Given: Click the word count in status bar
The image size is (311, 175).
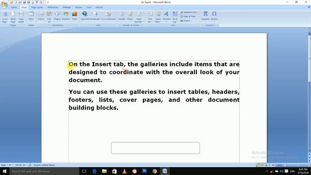Looking at the screenshot, I should coord(20,165).
